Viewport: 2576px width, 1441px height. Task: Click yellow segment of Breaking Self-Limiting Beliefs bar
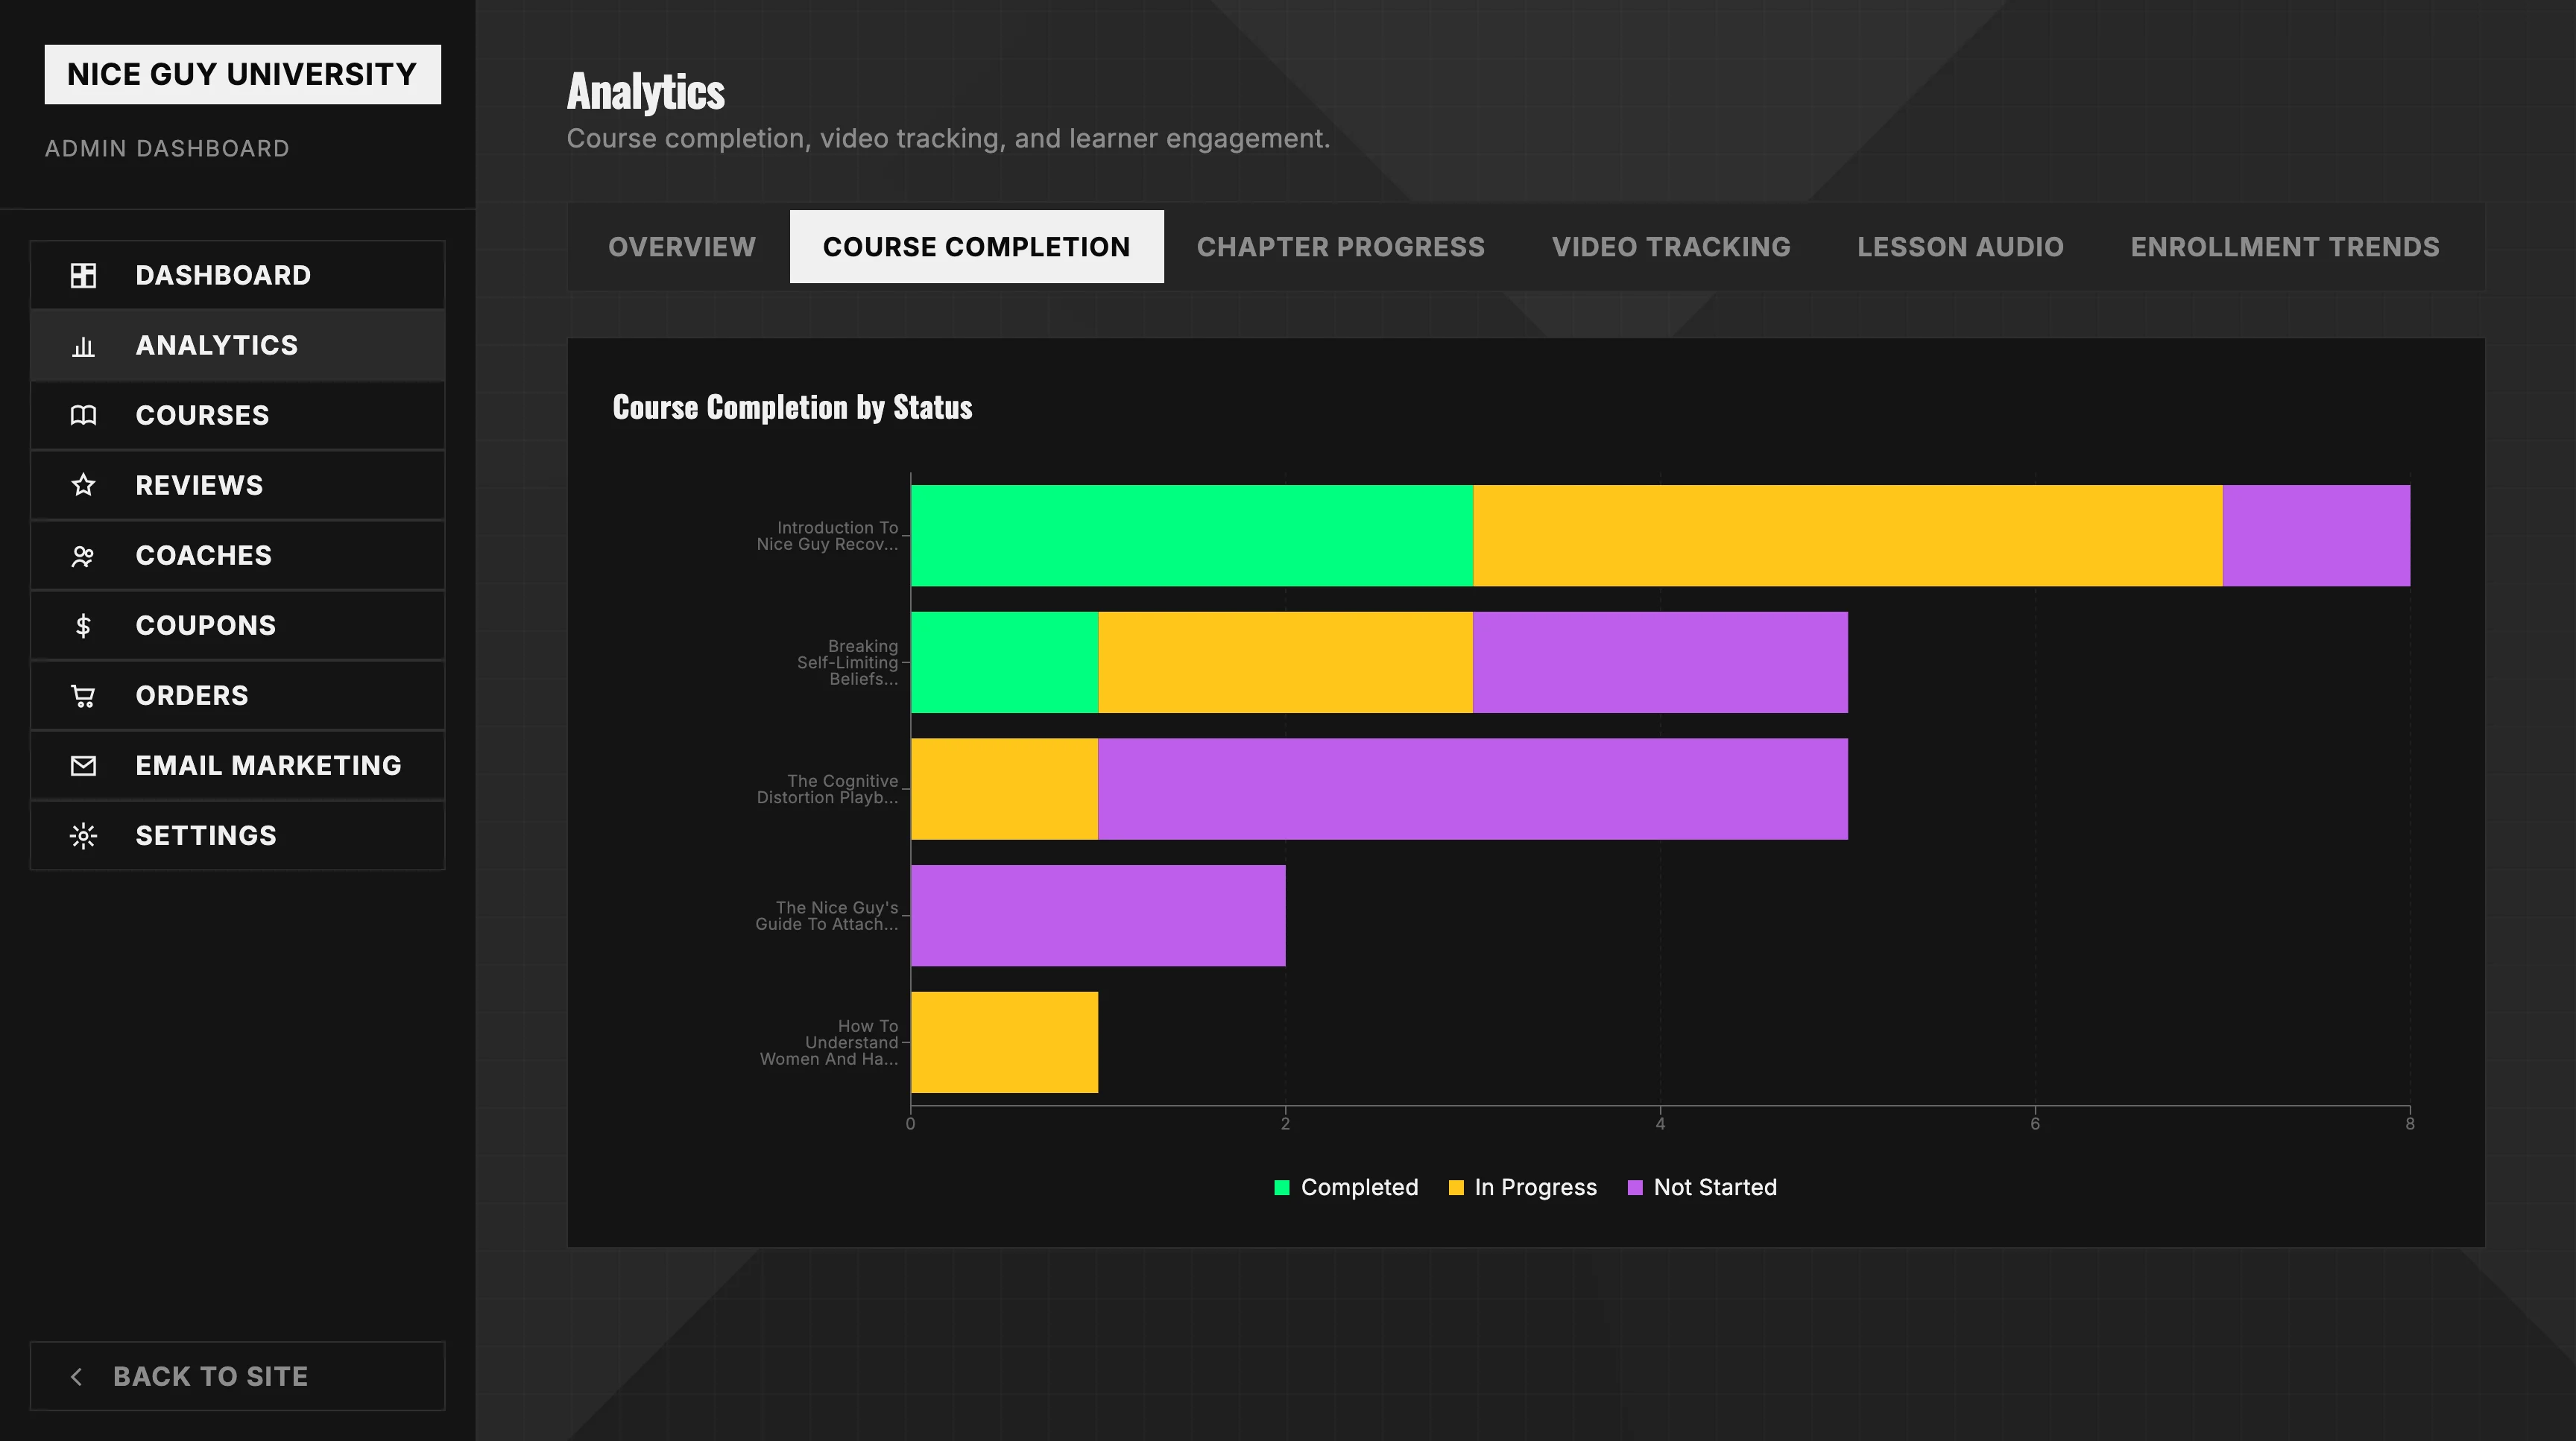(1285, 662)
